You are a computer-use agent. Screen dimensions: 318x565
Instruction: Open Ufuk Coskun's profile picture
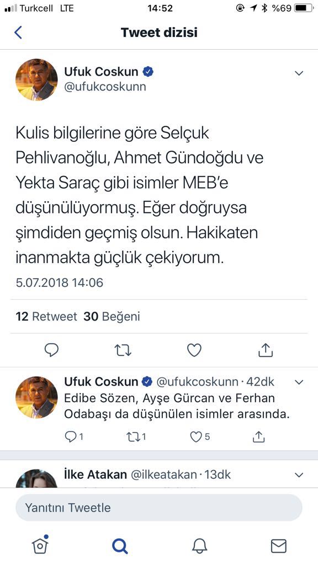point(37,79)
